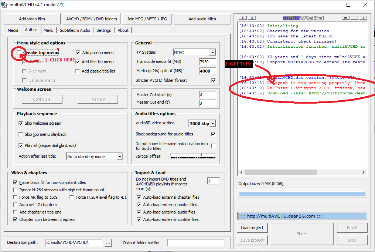Click the multiAVCHD logo banner
375x252 pixels.
tap(303, 18)
